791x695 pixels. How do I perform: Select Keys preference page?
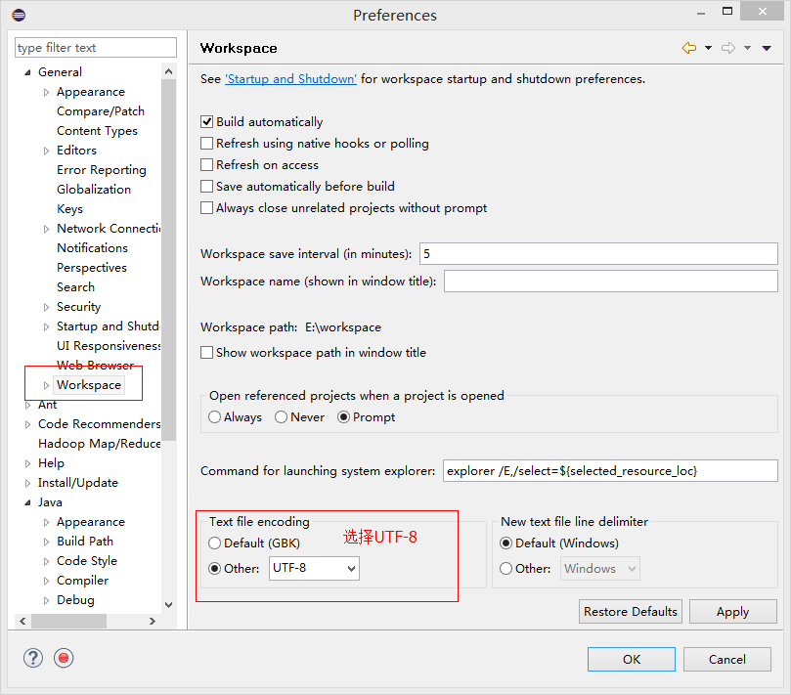(69, 209)
